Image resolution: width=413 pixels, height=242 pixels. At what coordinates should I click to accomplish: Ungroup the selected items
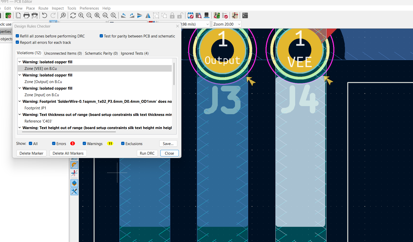[x=164, y=16]
